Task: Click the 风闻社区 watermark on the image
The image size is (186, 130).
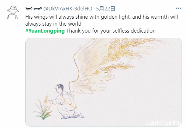Action: coord(154,123)
